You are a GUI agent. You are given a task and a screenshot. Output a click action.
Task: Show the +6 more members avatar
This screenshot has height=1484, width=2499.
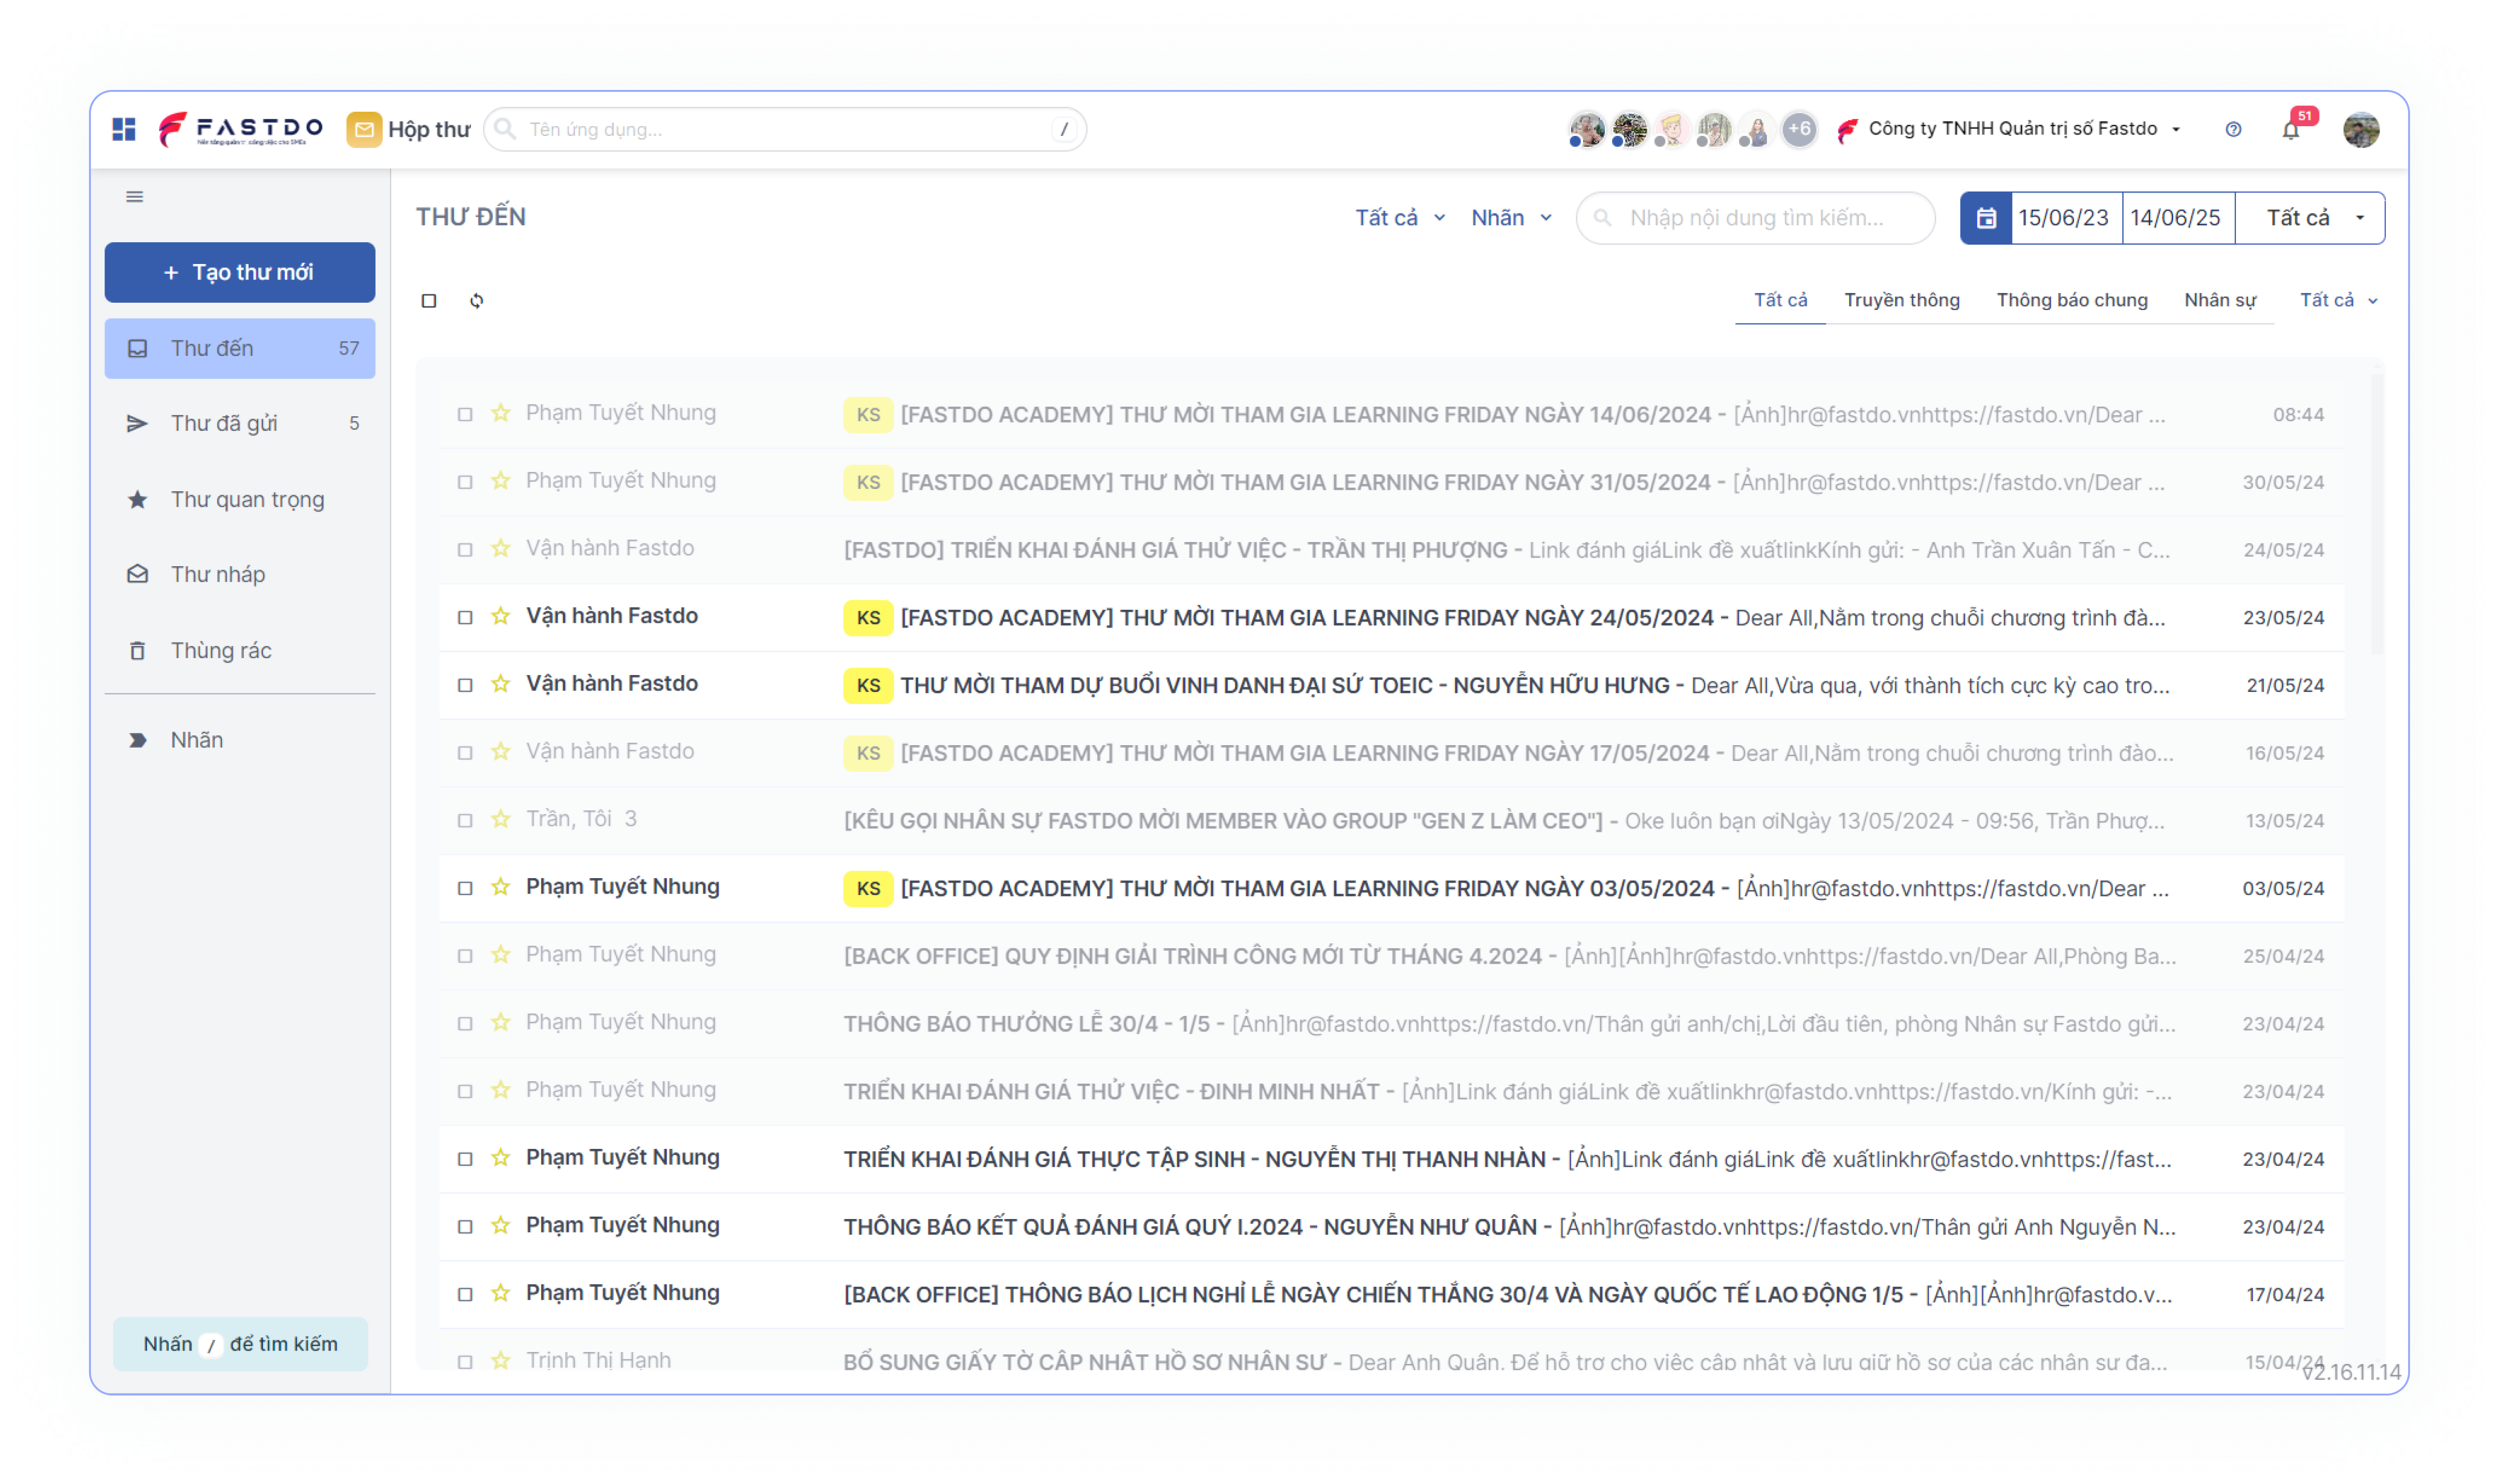[x=1798, y=129]
